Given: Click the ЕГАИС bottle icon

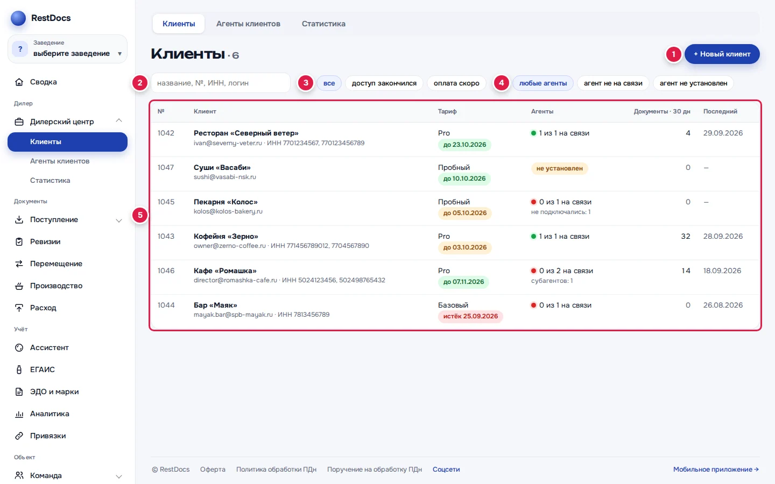Looking at the screenshot, I should [x=19, y=370].
